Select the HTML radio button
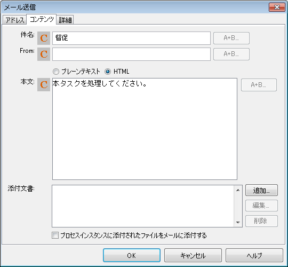The width and height of the screenshot is (288, 267). click(108, 72)
